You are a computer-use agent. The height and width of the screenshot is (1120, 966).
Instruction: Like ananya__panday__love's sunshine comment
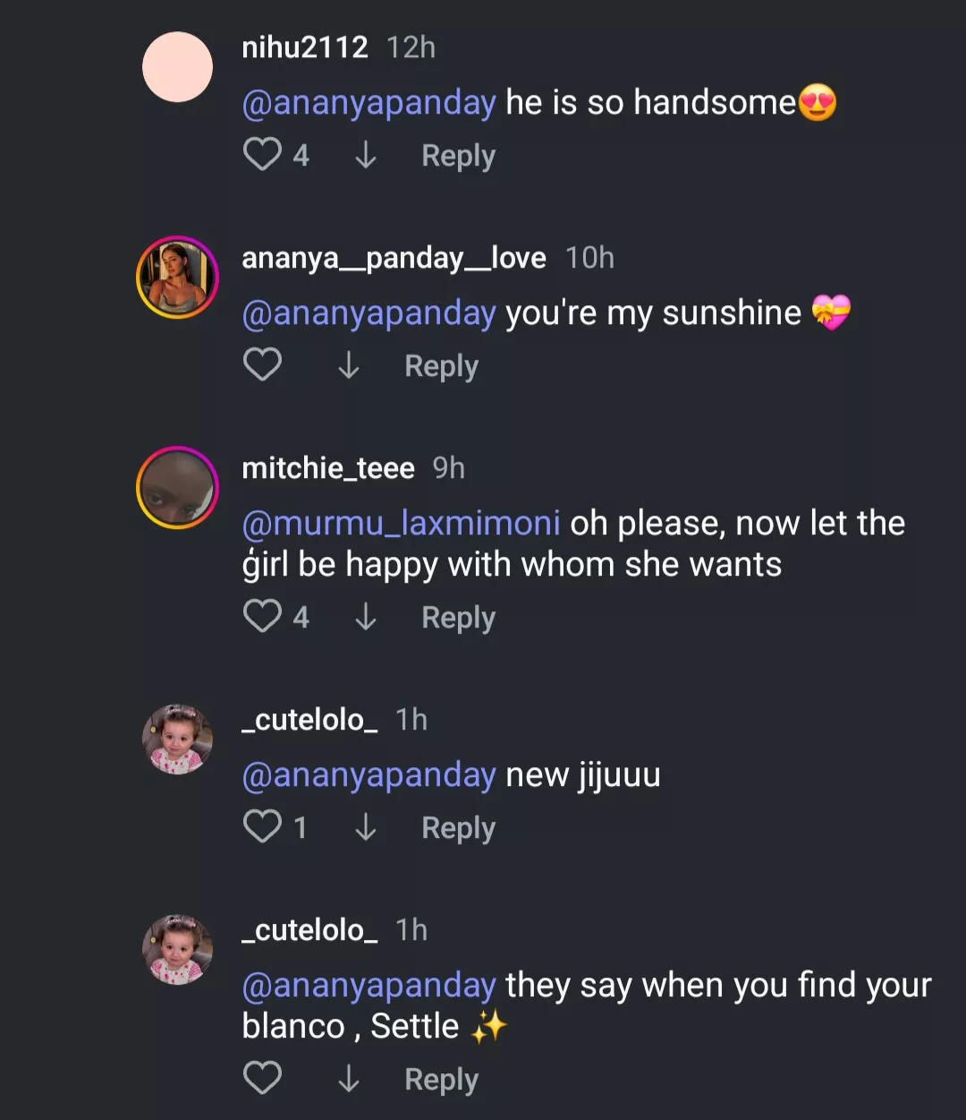coord(262,365)
